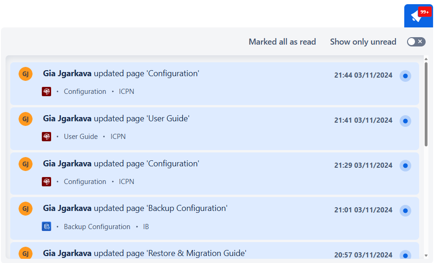The image size is (434, 263).
Task: Click the scrollbar up arrow
Action: tap(426, 59)
